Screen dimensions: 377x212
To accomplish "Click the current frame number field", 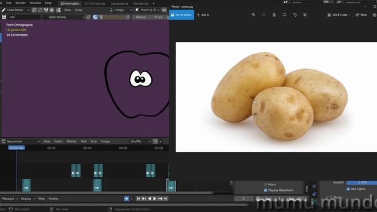I will click(243, 198).
